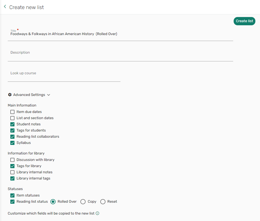Click the Statuses section label
This screenshot has height=221, width=260.
(x=15, y=189)
